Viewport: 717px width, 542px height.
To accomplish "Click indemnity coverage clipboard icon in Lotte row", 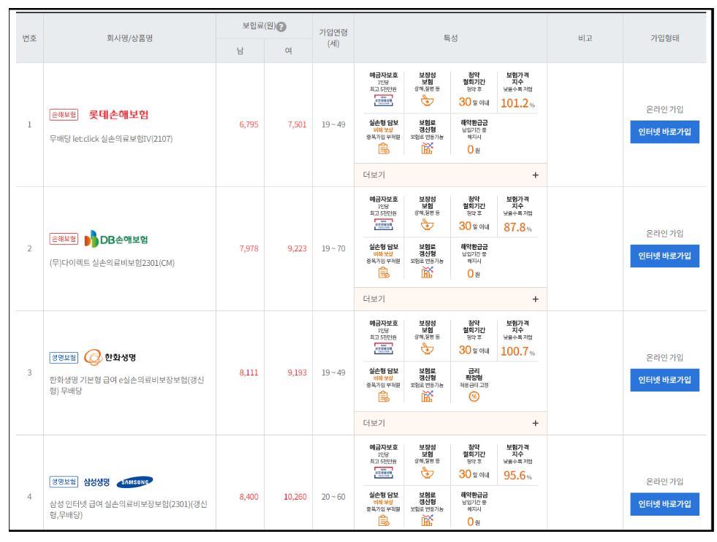I will click(x=384, y=148).
